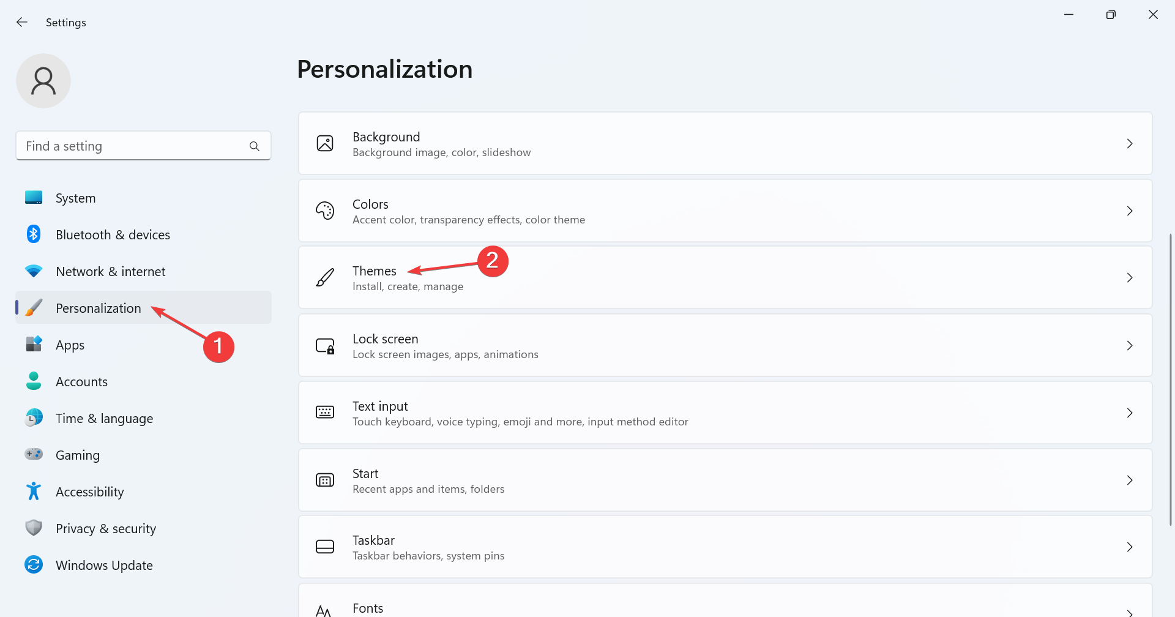
Task: Expand the Background settings chevron
Action: tap(1130, 144)
